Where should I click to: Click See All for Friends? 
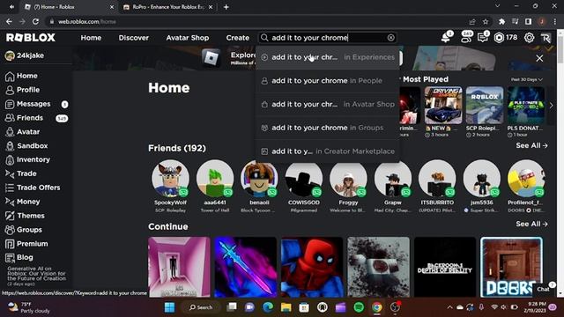click(x=531, y=145)
